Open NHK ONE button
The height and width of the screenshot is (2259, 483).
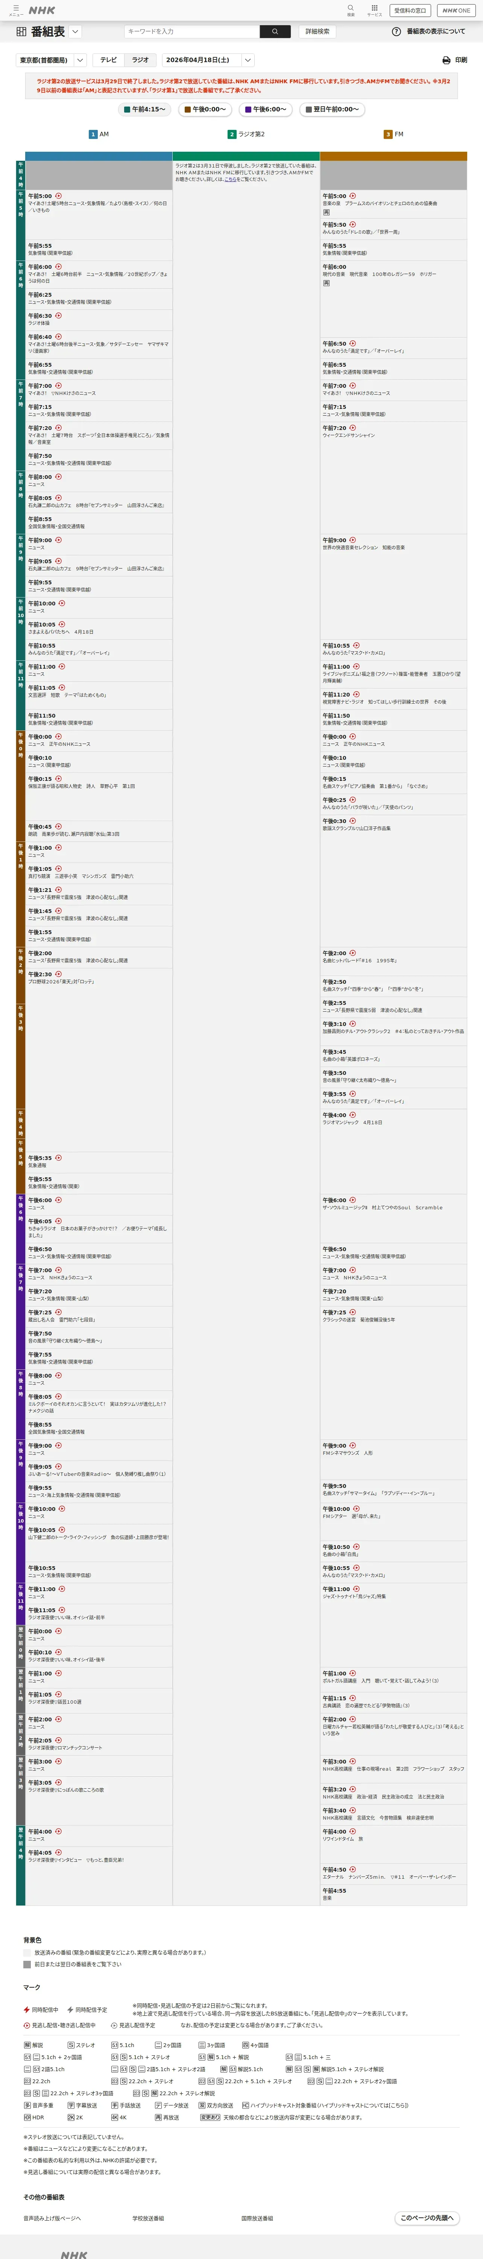(456, 11)
